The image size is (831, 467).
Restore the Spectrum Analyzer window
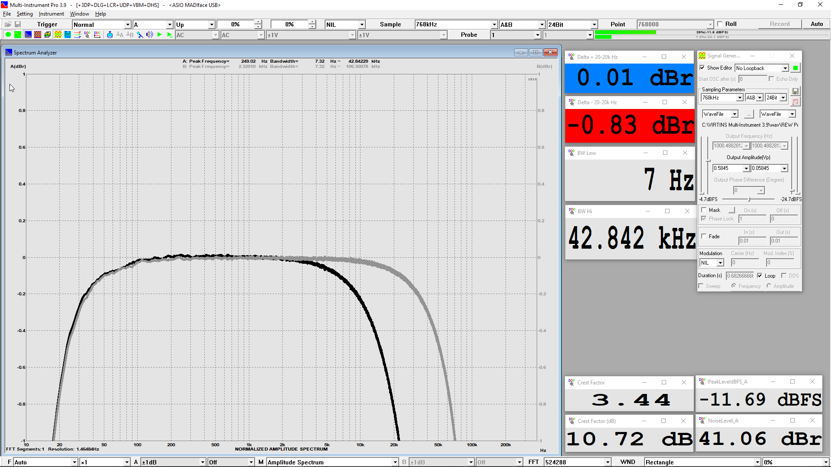pos(535,52)
